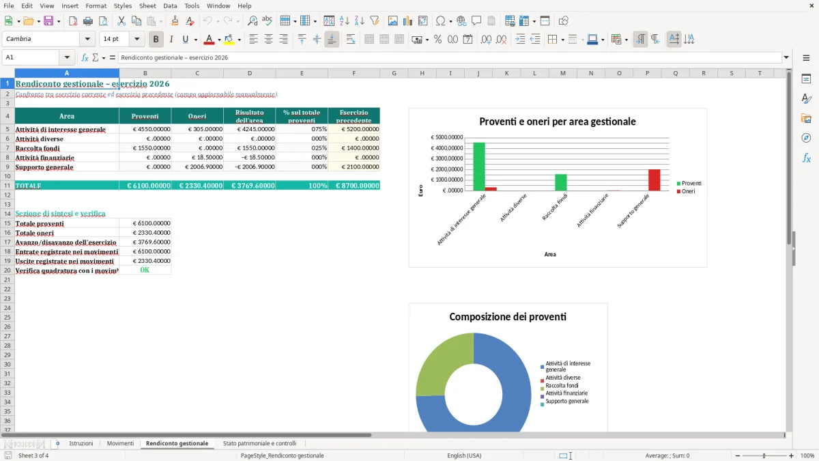Select row 11 header

pos(7,186)
